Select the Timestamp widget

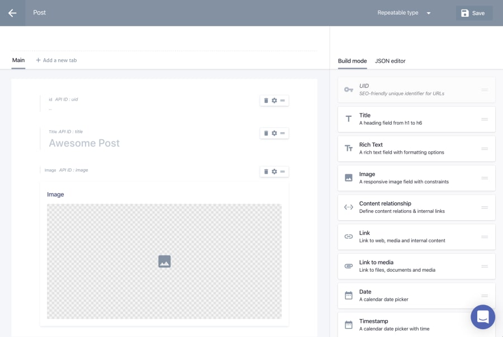[416, 325]
